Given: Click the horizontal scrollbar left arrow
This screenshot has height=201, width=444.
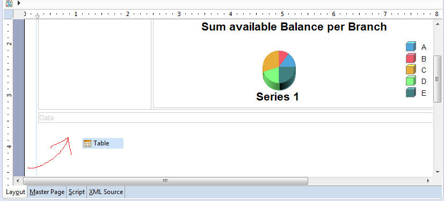Looking at the screenshot, I should [x=18, y=181].
